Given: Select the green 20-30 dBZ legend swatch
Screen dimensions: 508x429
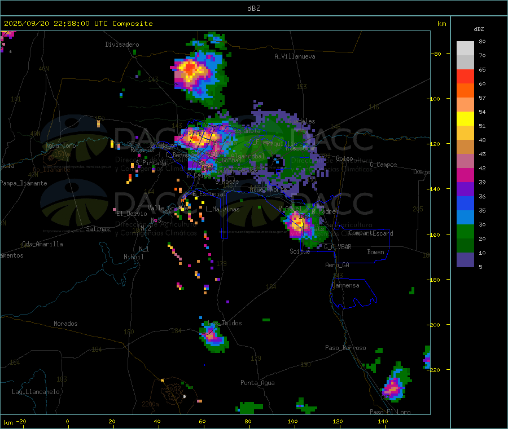Looking at the screenshot, I should (x=465, y=231).
